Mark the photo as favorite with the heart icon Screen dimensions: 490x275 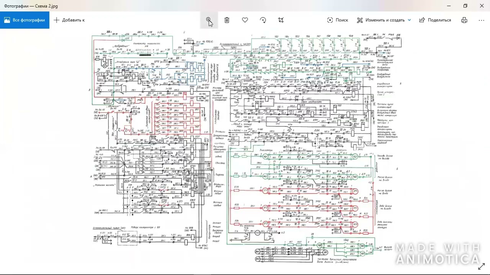point(245,20)
